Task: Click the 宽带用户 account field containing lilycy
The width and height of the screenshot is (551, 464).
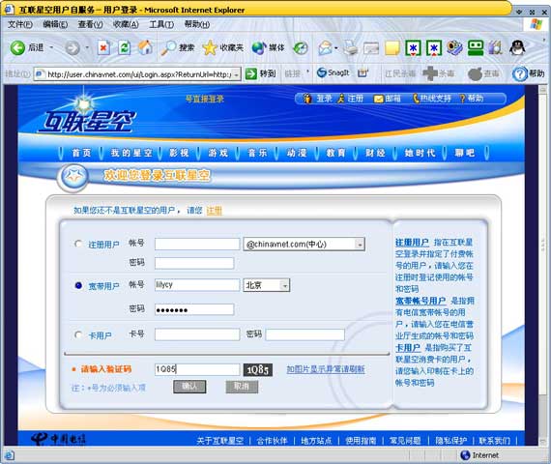Action: click(x=197, y=285)
